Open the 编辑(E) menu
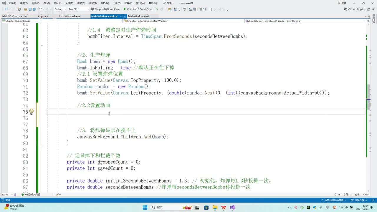The image size is (377, 212). coord(24,3)
